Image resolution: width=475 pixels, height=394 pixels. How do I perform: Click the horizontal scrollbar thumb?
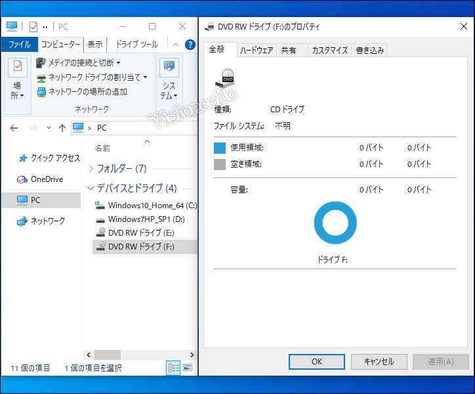pos(108,355)
